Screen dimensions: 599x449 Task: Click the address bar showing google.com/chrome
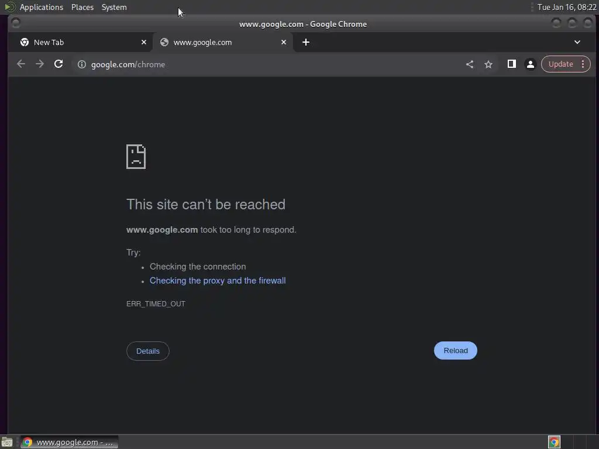pyautogui.click(x=267, y=64)
